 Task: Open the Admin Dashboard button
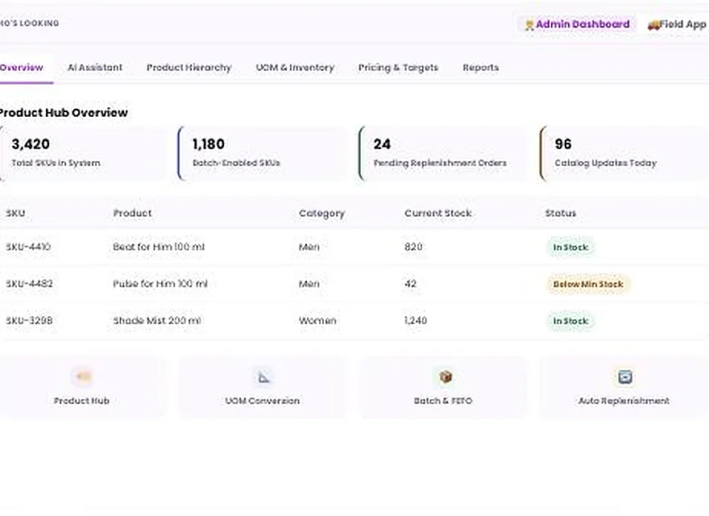tap(577, 24)
